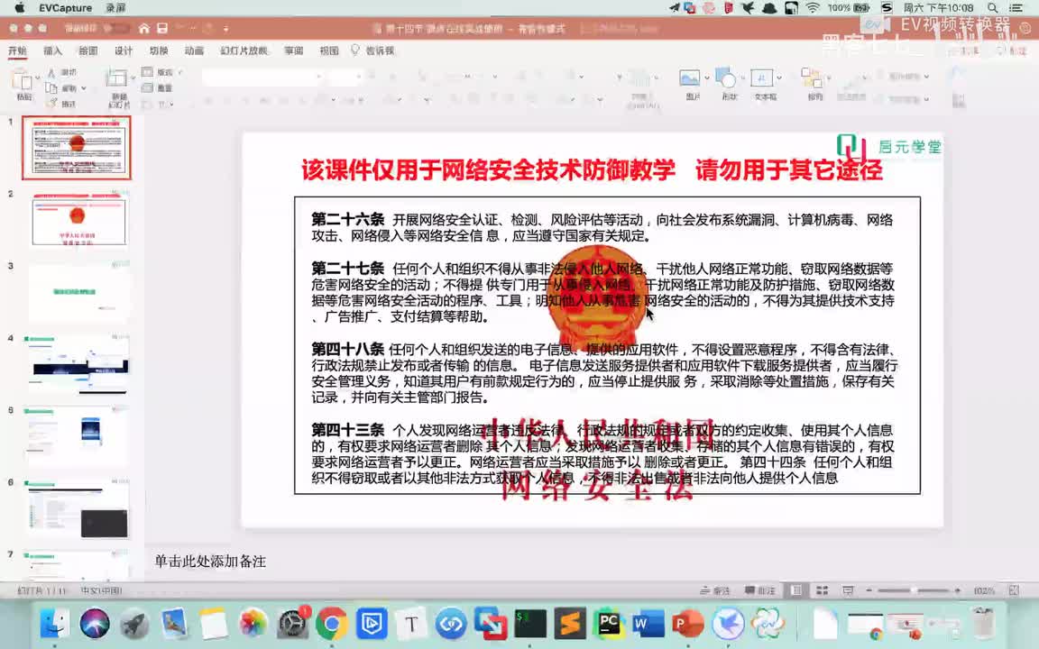Click the Layout (版式) icon

[x=148, y=71]
